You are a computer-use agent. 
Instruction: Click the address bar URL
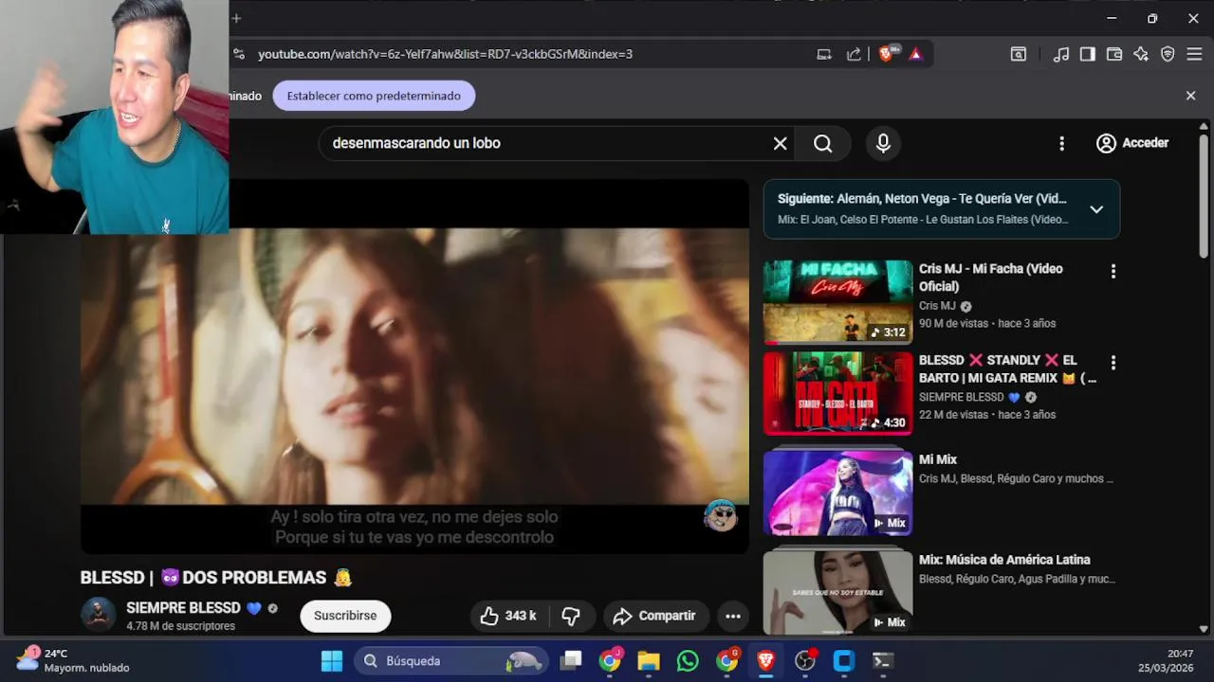[x=445, y=54]
